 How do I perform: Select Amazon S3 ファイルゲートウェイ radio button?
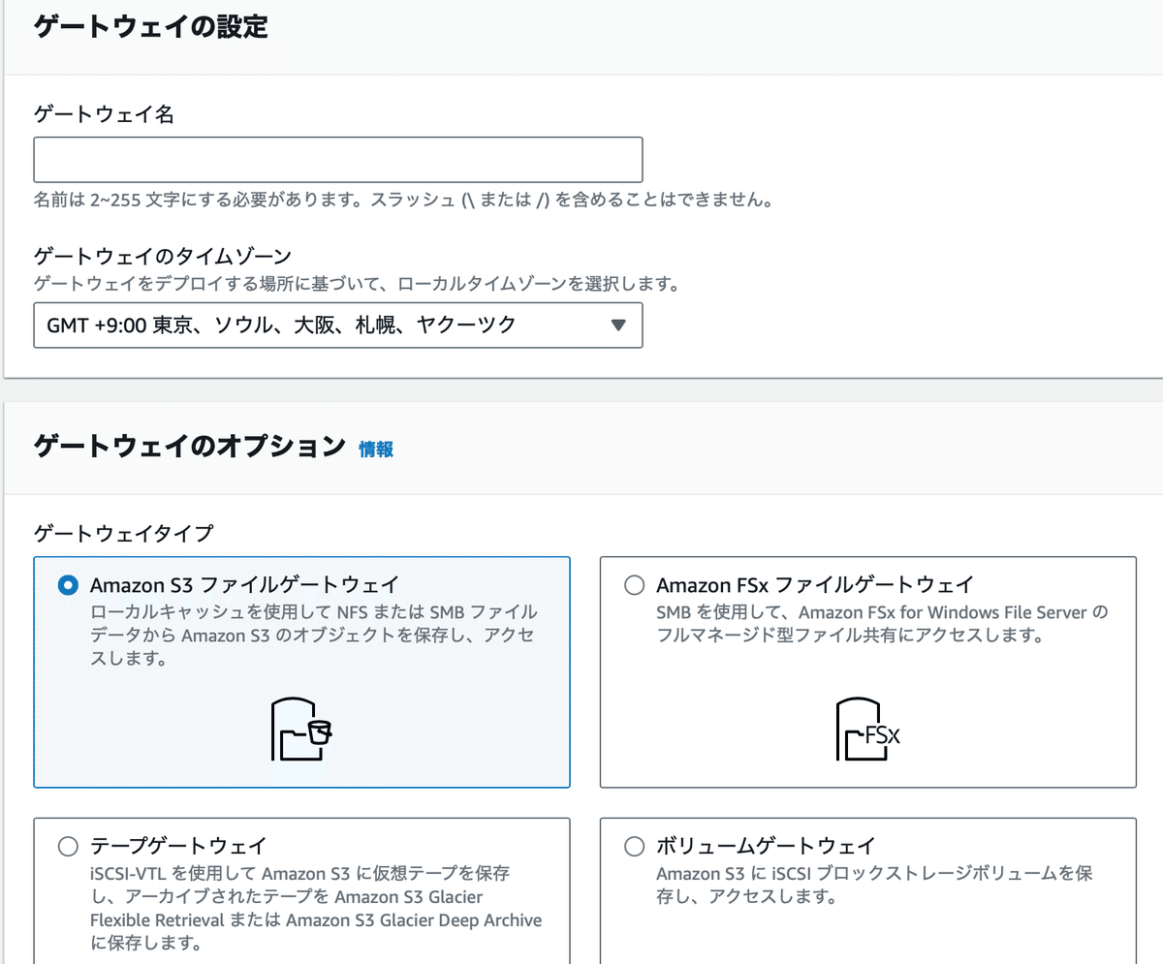tap(68, 585)
